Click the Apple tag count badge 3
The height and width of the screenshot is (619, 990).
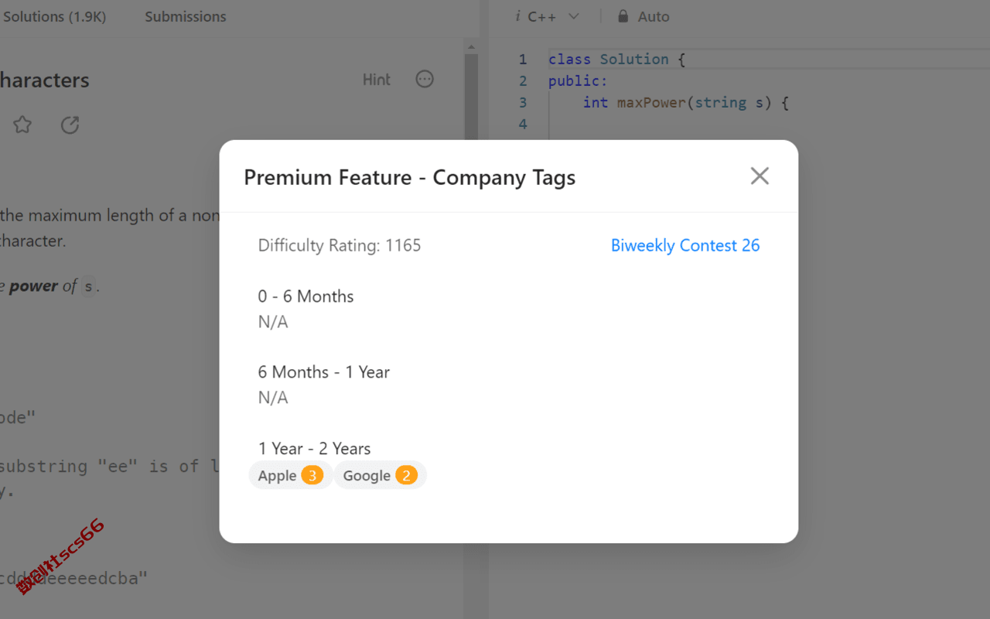coord(312,475)
